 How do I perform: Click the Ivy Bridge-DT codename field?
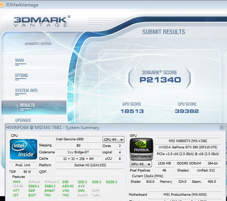click(79, 152)
